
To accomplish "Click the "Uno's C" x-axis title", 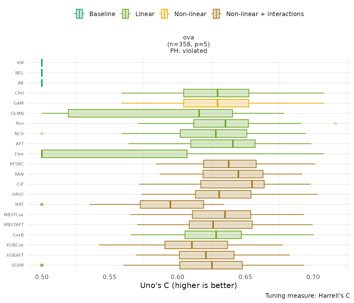I will click(189, 286).
